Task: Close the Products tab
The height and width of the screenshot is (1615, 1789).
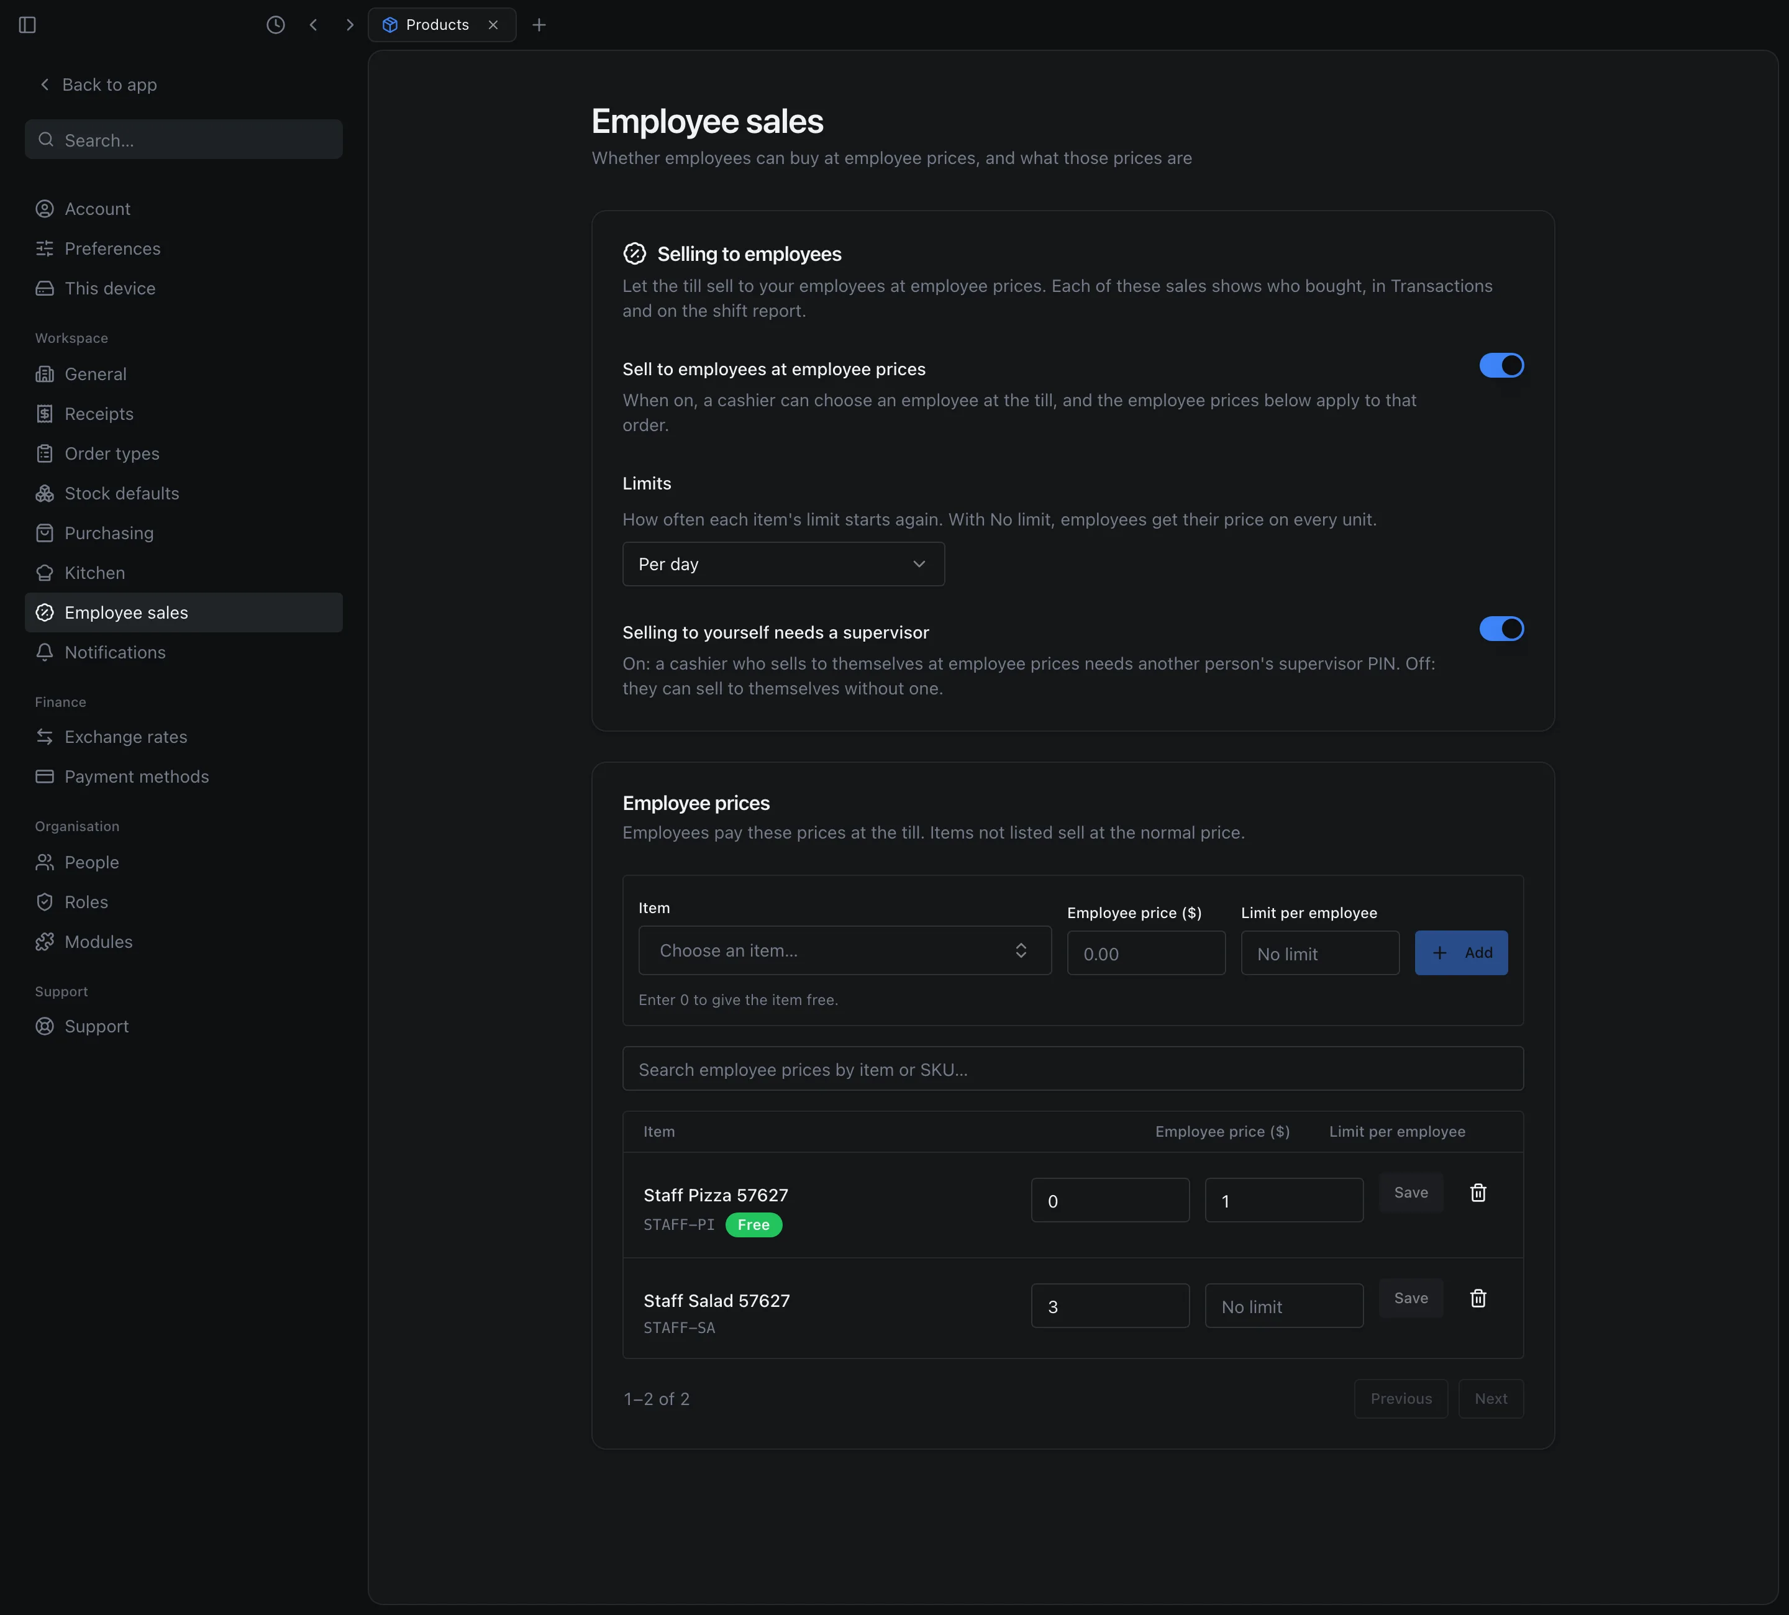Action: (x=493, y=25)
